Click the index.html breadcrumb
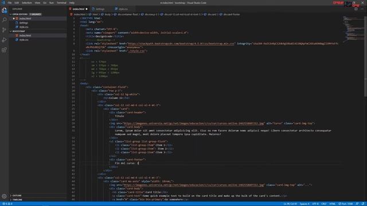The image size is (367, 206). point(80,14)
